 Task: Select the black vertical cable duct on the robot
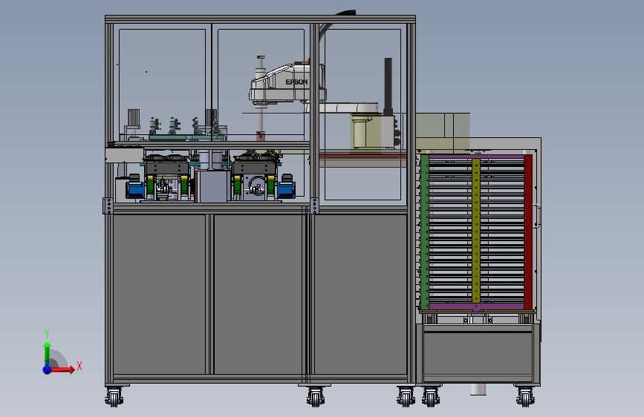(x=388, y=86)
